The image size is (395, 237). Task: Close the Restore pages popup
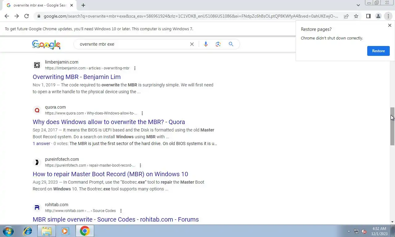pos(389,25)
